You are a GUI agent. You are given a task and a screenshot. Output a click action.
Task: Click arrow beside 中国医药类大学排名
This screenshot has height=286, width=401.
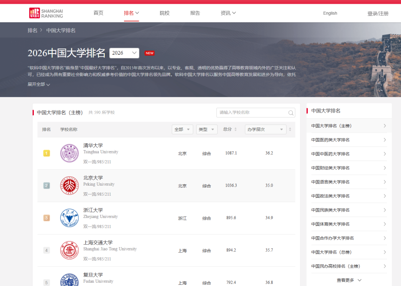point(385,140)
